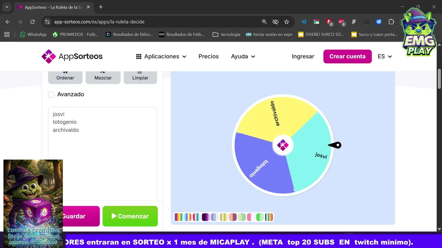This screenshot has height=248, width=442.
Task: Click the AppSorteos logo
Action: (72, 56)
